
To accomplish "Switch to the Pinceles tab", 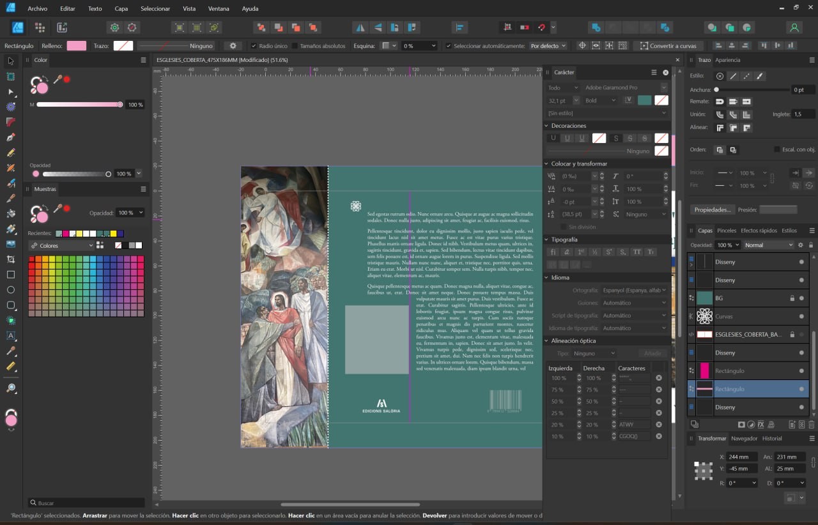I will 727,231.
